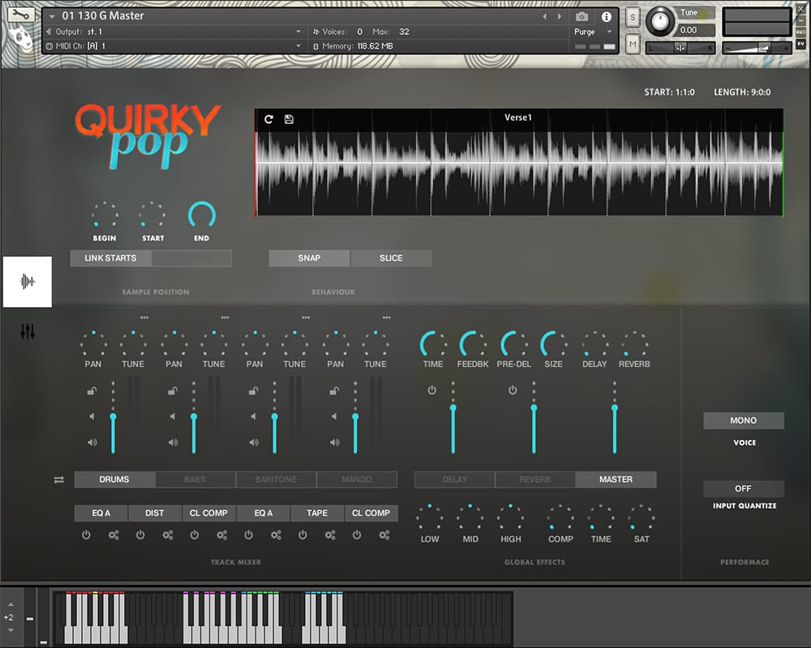Click the waveform reload icon
Viewport: 811px width, 648px height.
pos(269,119)
